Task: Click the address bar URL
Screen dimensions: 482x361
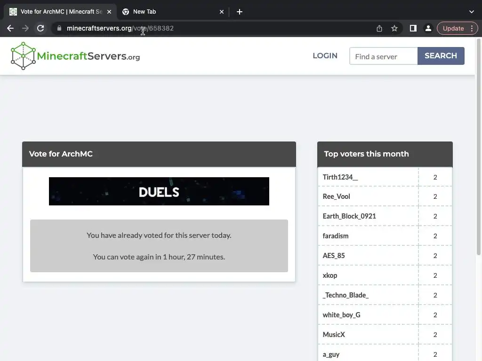Action: [x=120, y=28]
